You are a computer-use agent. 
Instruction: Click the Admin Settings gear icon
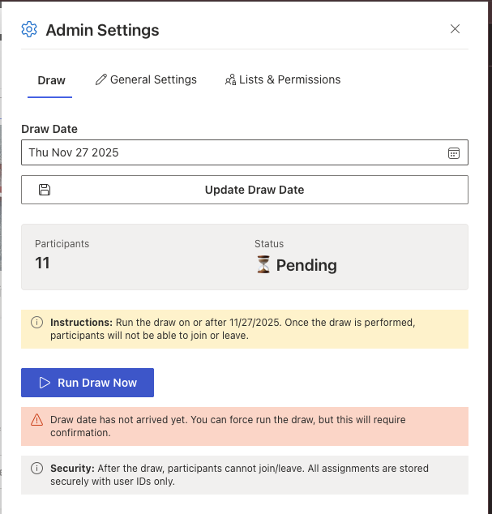coord(30,30)
